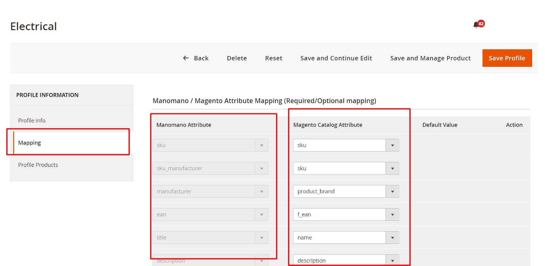Viewport: 545px width, 266px height.
Task: Select Save and Manage Product
Action: pyautogui.click(x=431, y=58)
